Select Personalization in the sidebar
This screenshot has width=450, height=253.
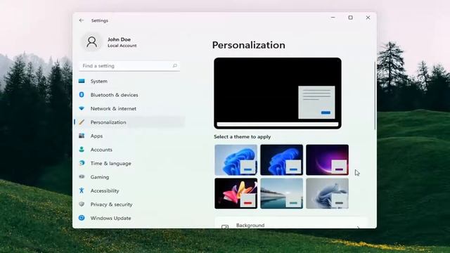129,122
